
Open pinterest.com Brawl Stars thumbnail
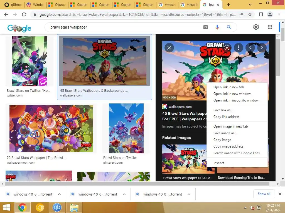pyautogui.click(x=126, y=128)
